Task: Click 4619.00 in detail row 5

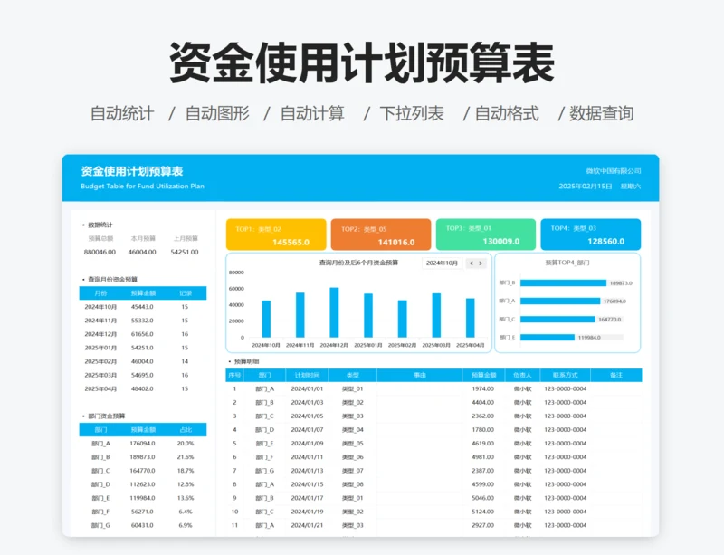Action: pos(482,443)
